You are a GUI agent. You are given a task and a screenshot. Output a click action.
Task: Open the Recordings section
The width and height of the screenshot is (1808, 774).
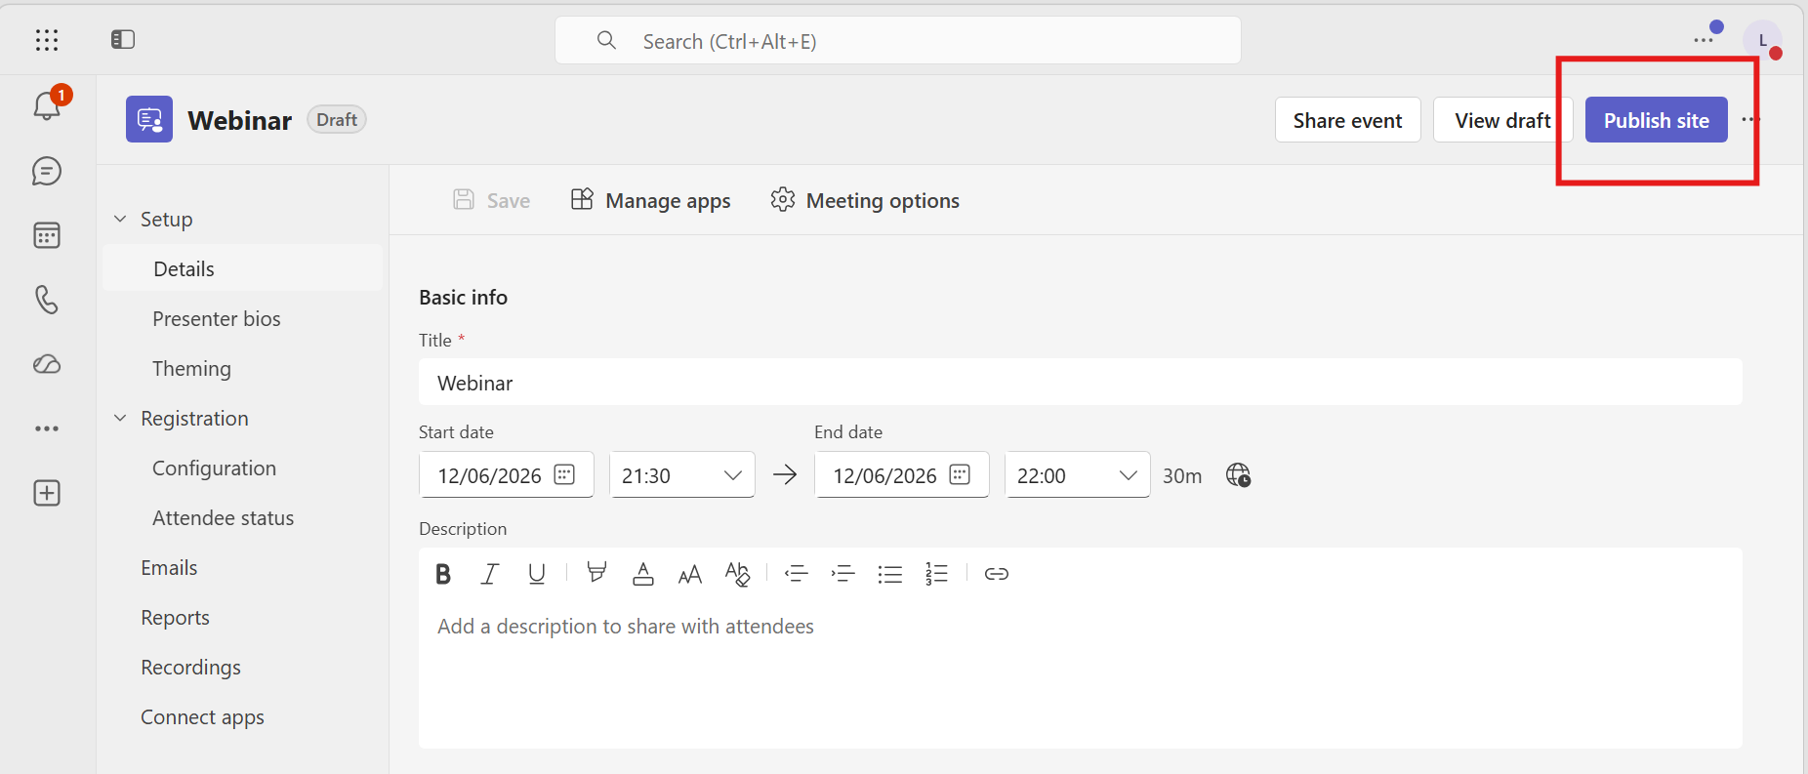pyautogui.click(x=190, y=668)
